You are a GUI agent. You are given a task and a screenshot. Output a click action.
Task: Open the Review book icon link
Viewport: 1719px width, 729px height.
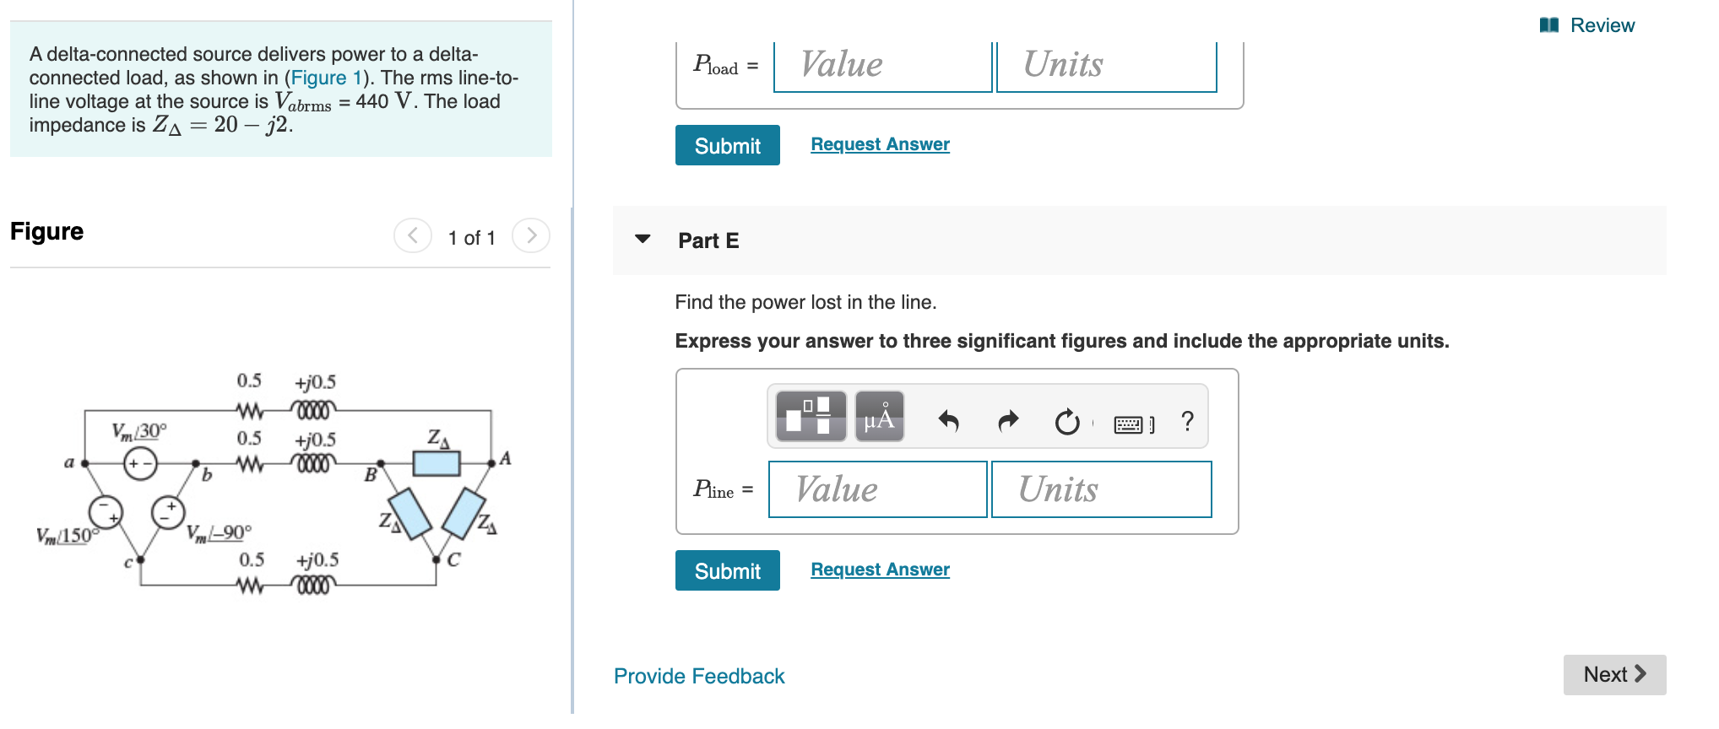click(1586, 25)
